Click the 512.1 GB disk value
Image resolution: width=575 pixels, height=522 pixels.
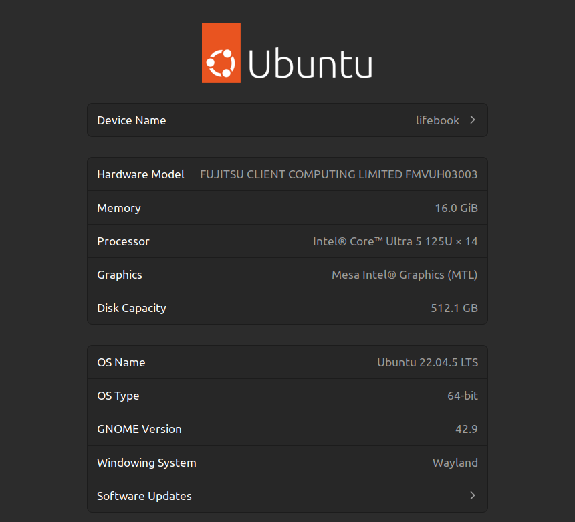tap(454, 308)
